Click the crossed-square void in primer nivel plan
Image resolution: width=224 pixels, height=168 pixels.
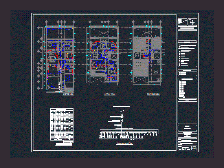pos(114,56)
